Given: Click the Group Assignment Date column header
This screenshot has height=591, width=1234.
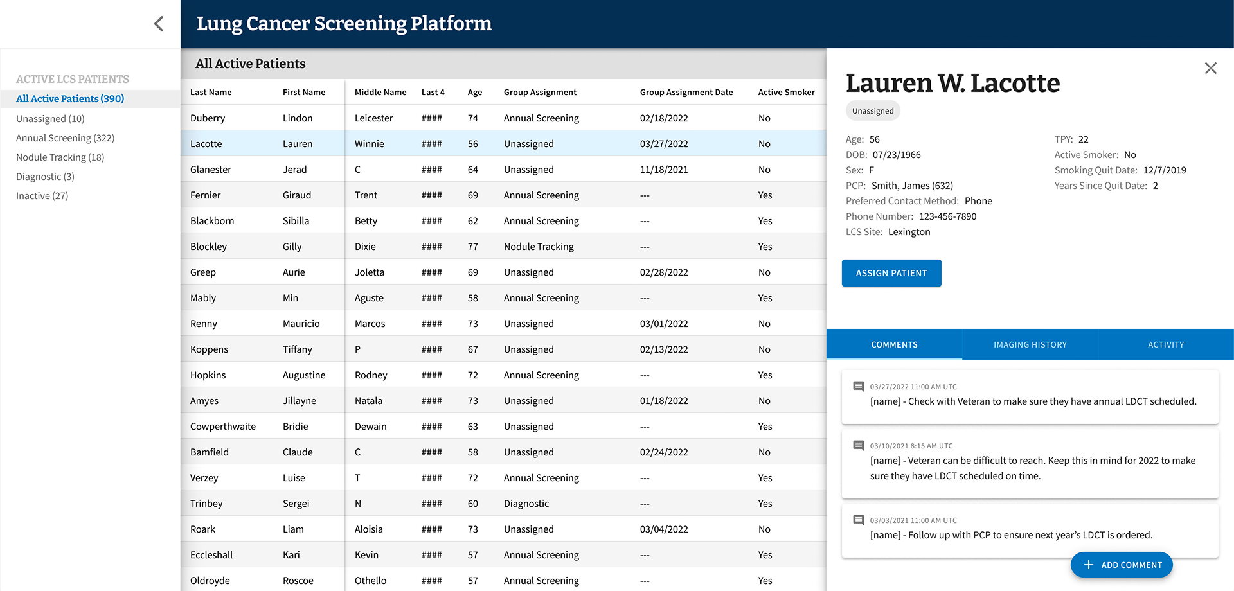Looking at the screenshot, I should click(686, 92).
